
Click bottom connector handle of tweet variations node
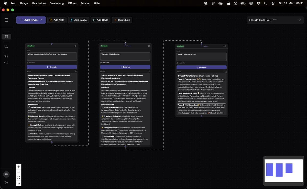202,116
